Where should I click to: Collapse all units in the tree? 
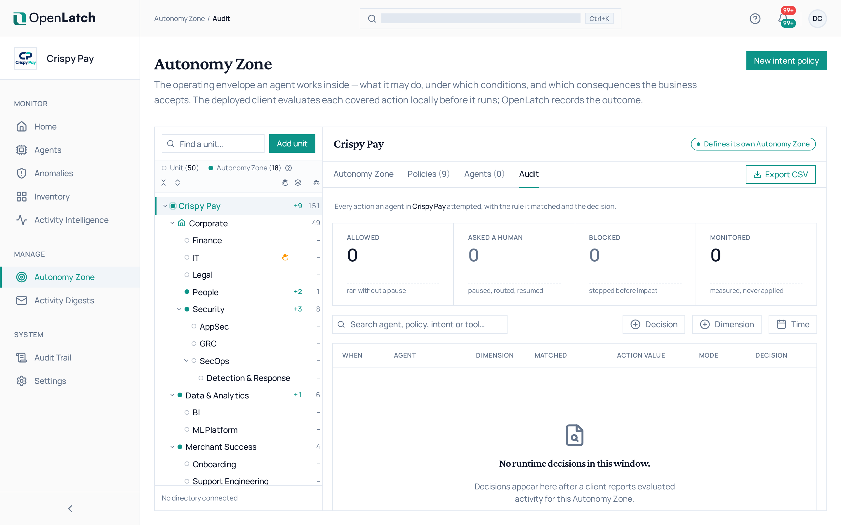(x=164, y=183)
